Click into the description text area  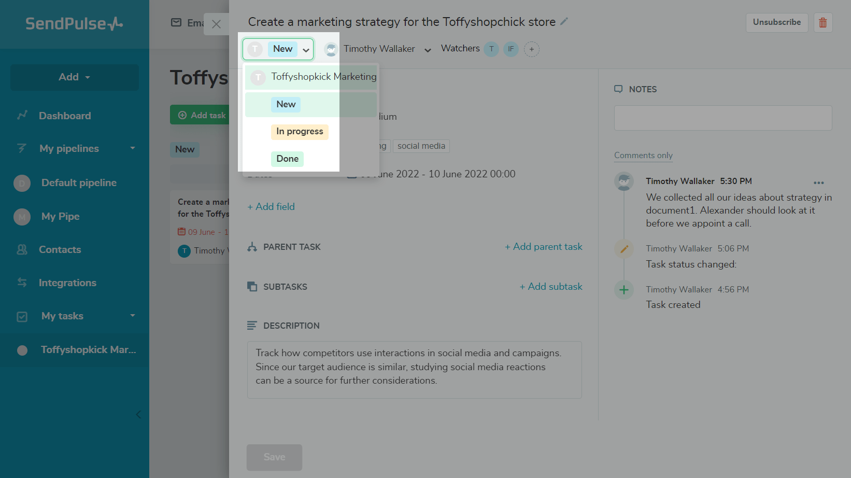tap(415, 370)
